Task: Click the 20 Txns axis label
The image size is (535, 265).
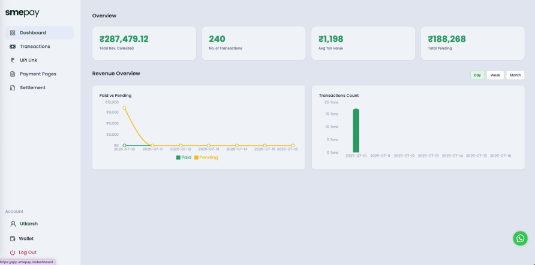Action: [x=331, y=102]
